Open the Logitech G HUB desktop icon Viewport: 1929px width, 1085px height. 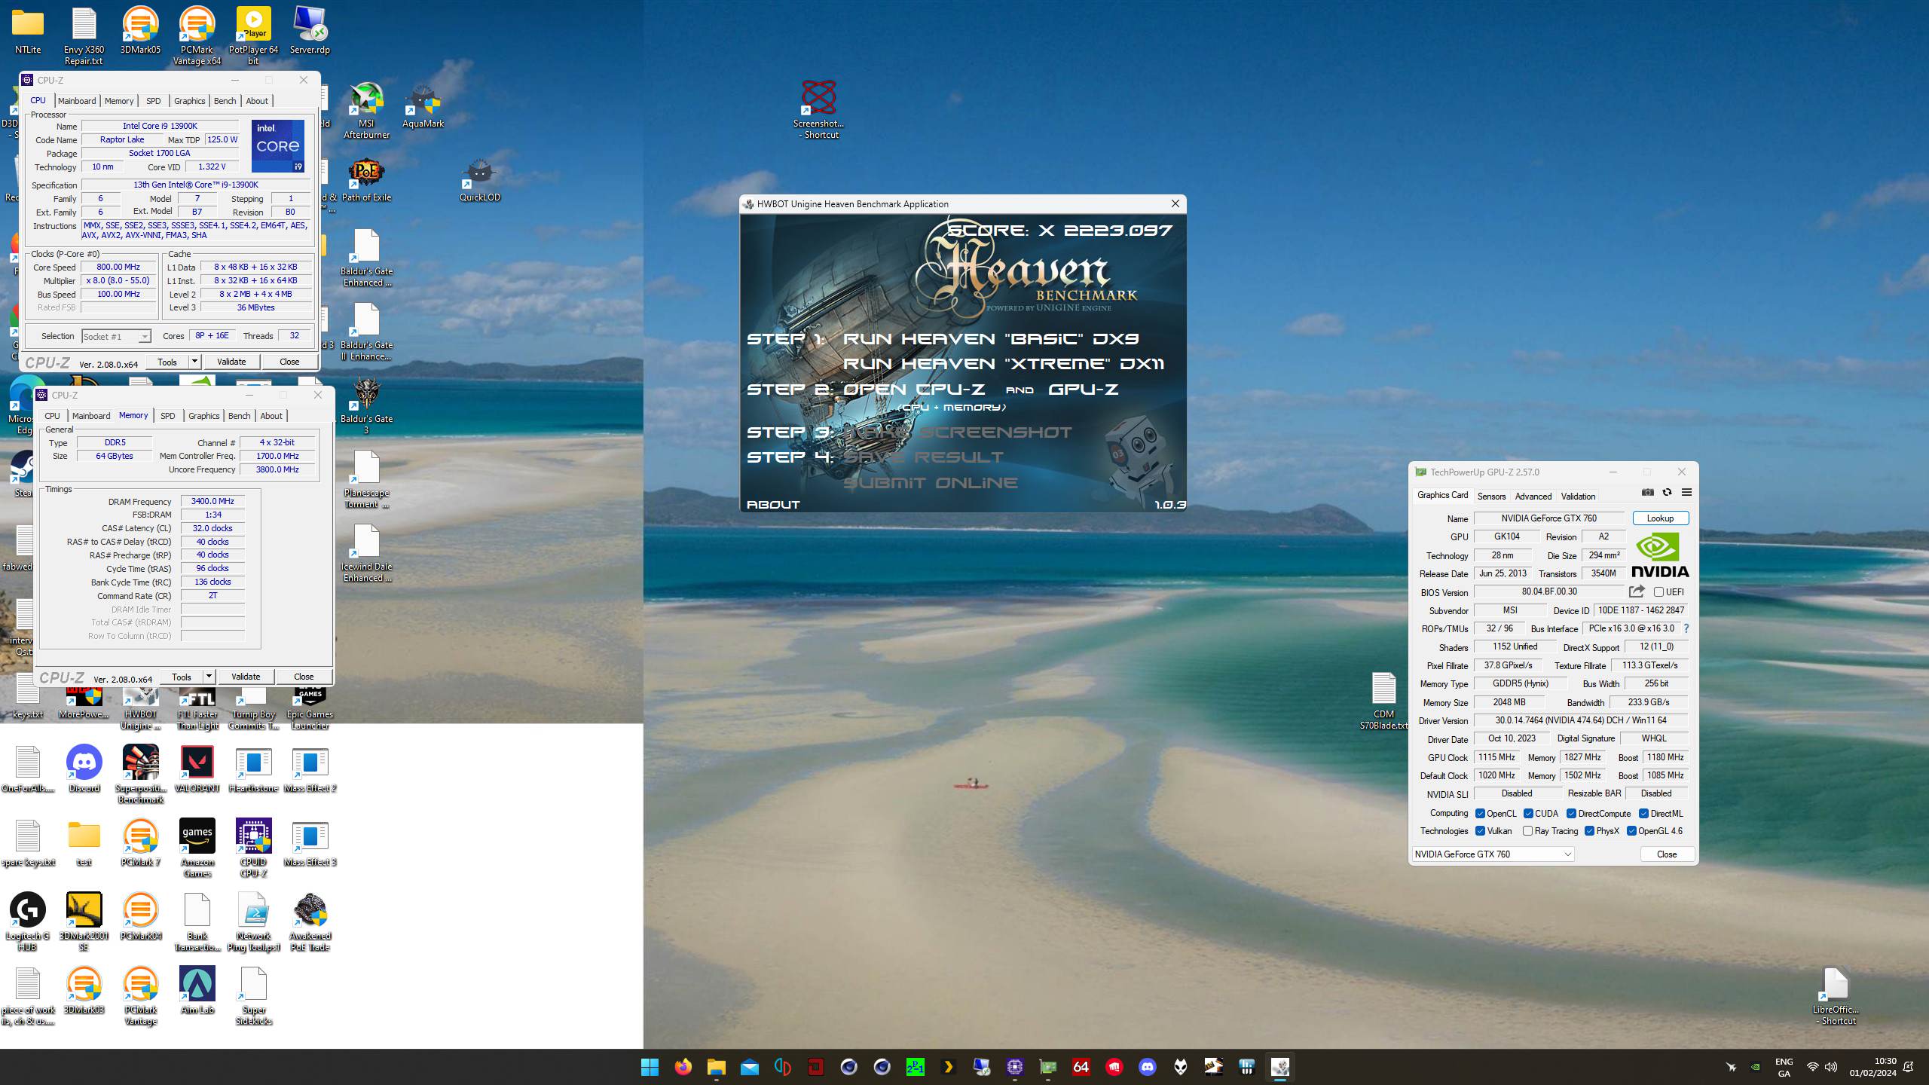click(x=28, y=921)
